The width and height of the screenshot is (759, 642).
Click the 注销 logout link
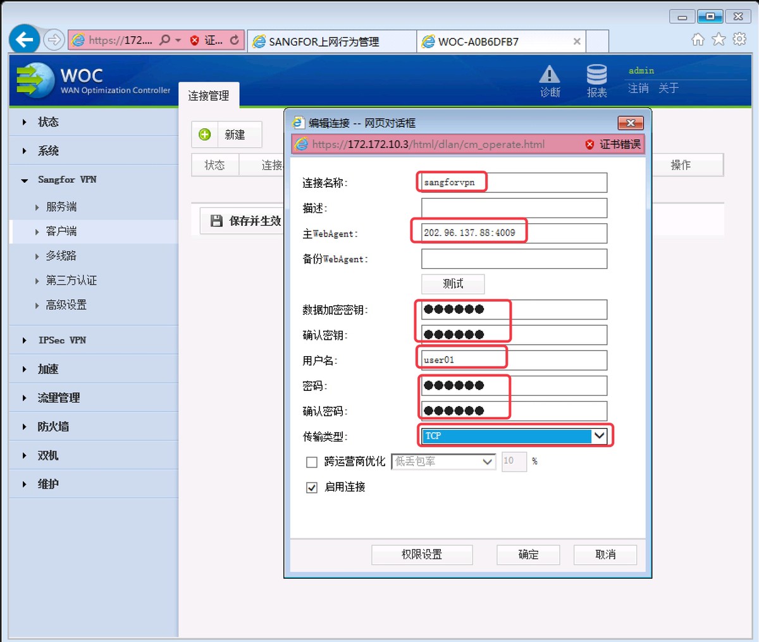click(x=638, y=89)
